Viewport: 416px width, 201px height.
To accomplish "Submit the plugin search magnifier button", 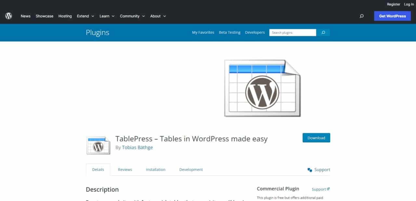I will pos(323,32).
